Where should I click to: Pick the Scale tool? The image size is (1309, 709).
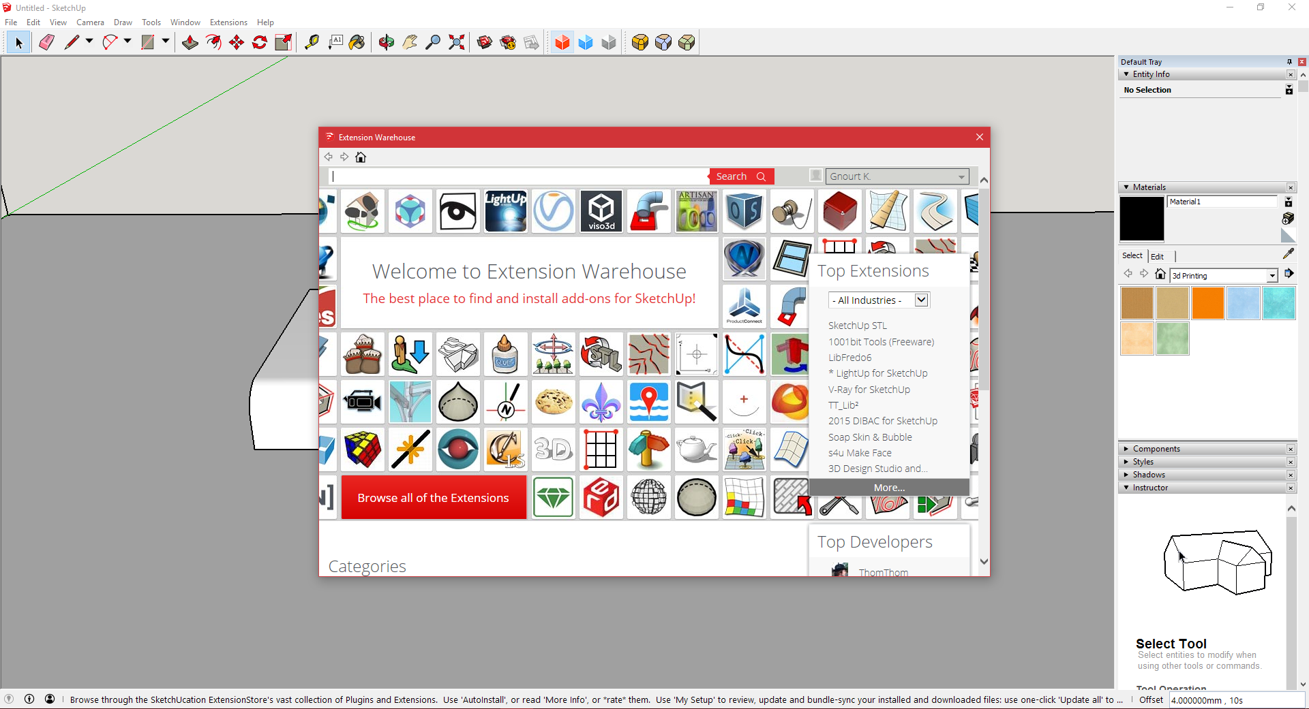[283, 43]
